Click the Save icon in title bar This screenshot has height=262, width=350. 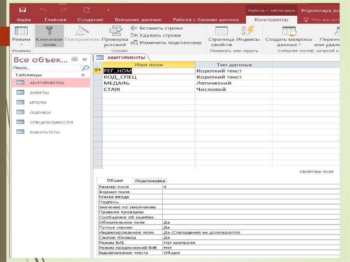click(22, 10)
